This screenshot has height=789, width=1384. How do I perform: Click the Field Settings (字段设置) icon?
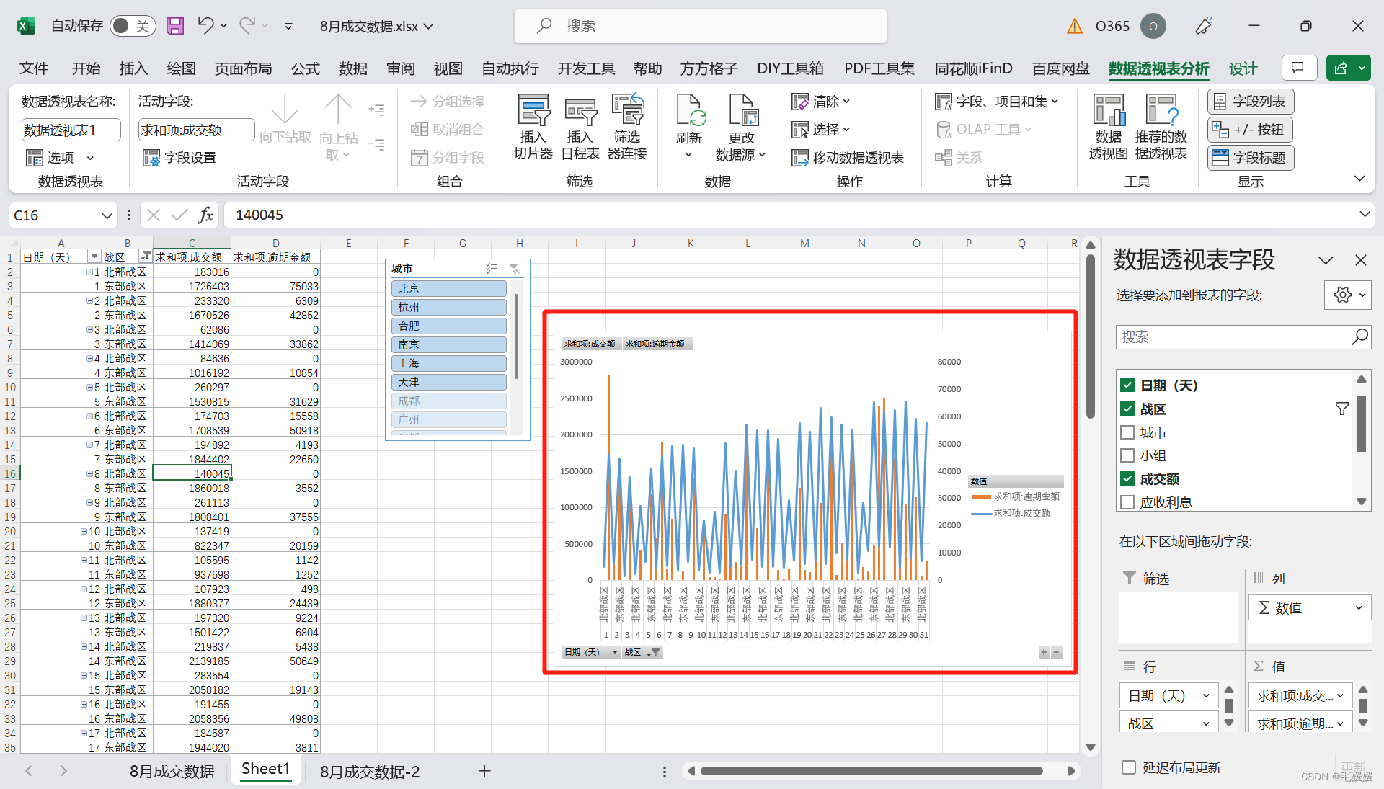pyautogui.click(x=151, y=158)
